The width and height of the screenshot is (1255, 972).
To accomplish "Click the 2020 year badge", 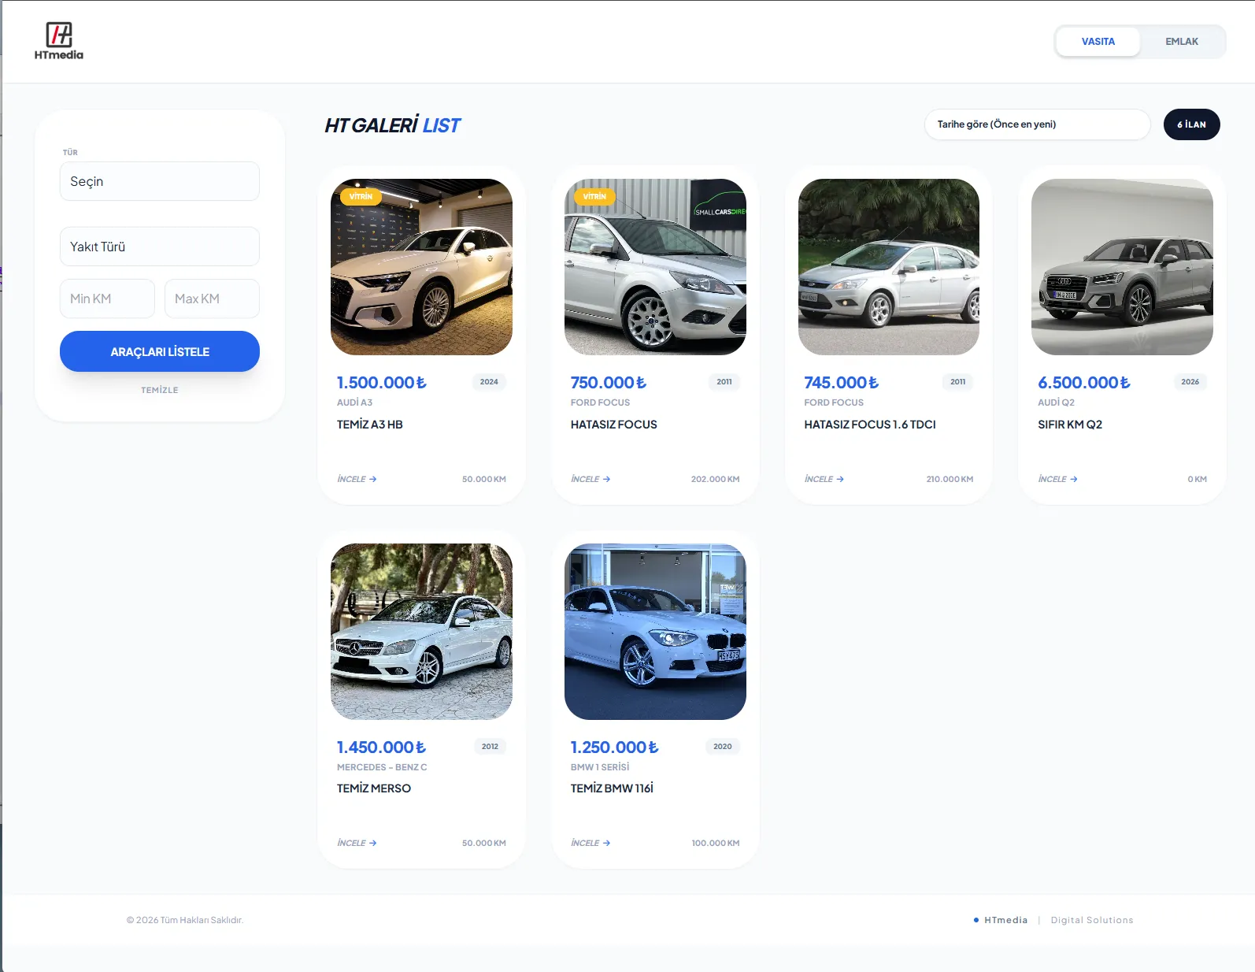I will click(723, 747).
